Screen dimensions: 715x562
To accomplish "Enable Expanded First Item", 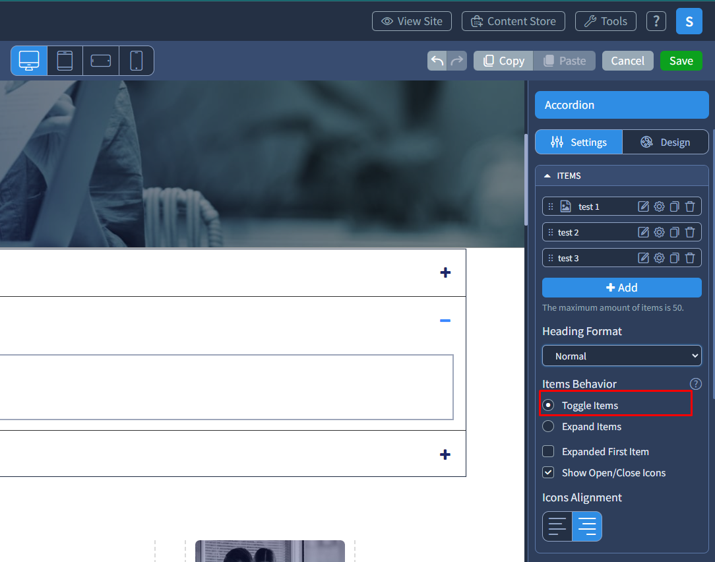I will tap(548, 451).
